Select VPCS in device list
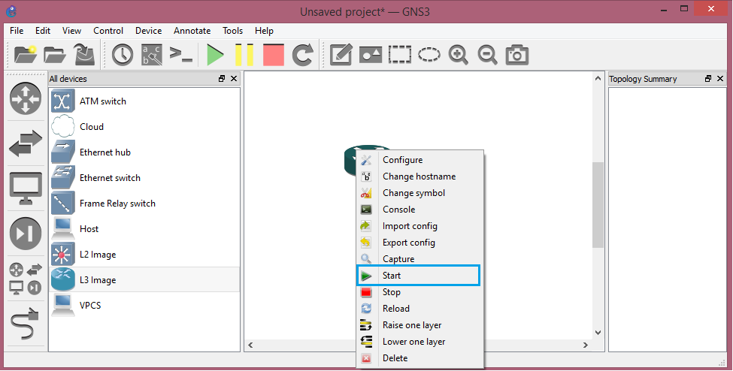Viewport: 733px width, 371px height. click(x=144, y=306)
